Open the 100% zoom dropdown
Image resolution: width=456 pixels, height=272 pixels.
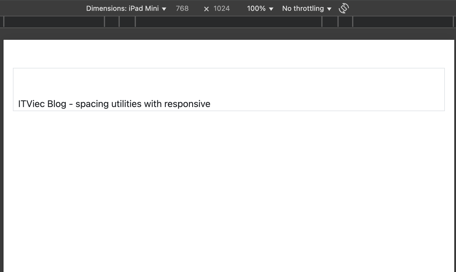[x=260, y=8]
